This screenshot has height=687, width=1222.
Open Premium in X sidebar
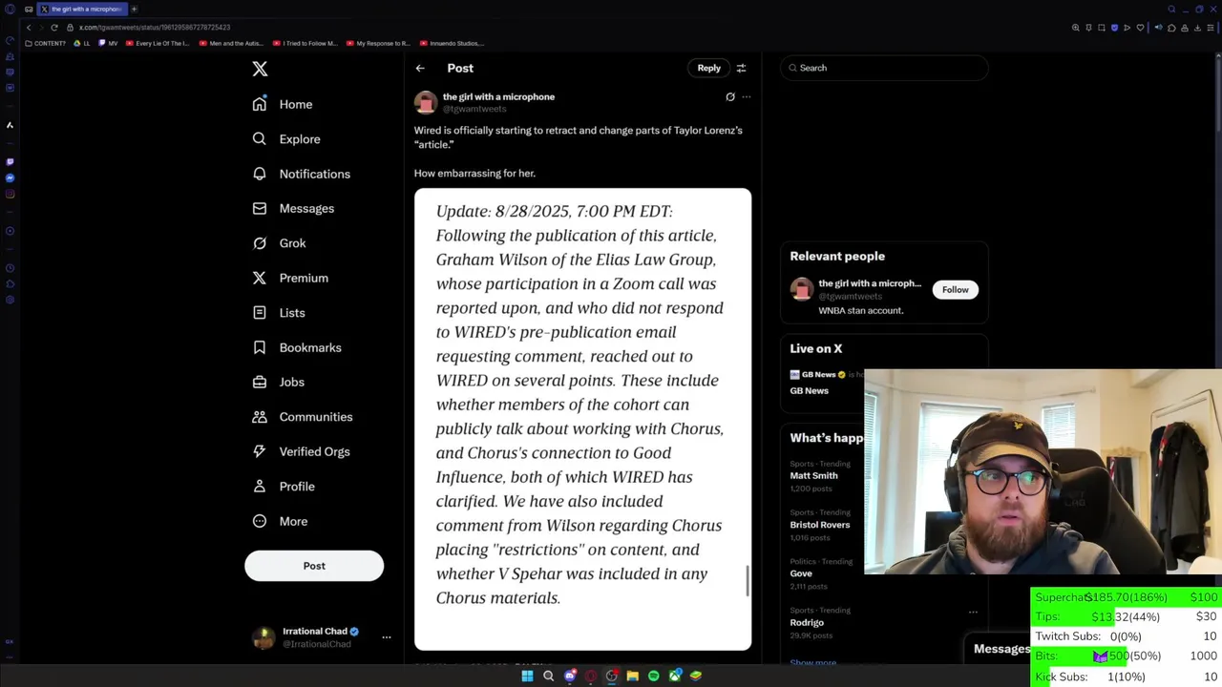point(290,278)
